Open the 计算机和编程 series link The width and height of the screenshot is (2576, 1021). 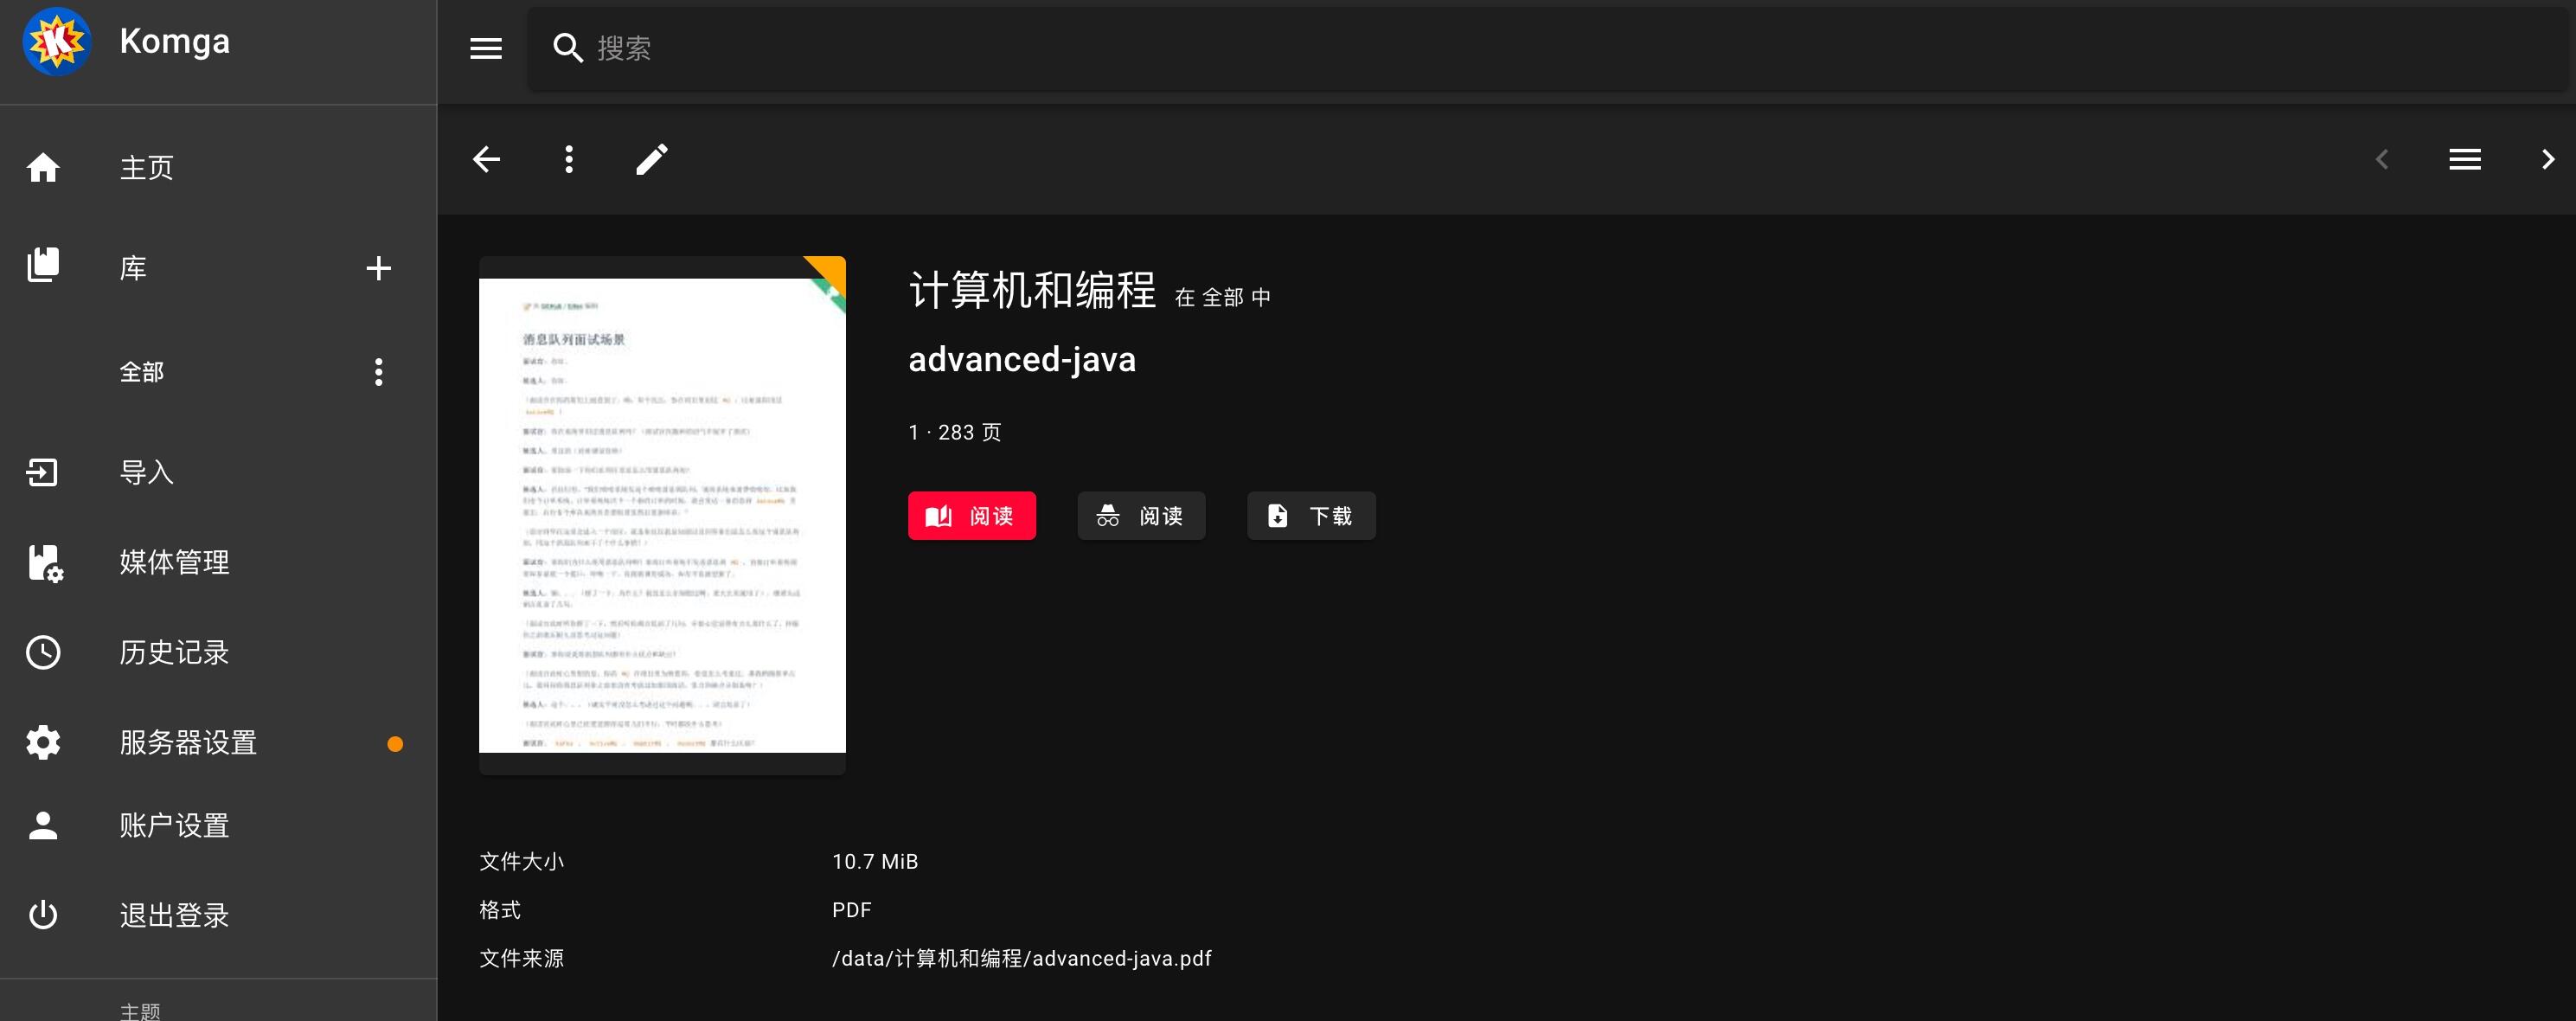(x=1032, y=291)
